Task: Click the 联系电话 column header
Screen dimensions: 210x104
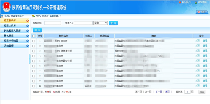Action: [x=104, y=36]
